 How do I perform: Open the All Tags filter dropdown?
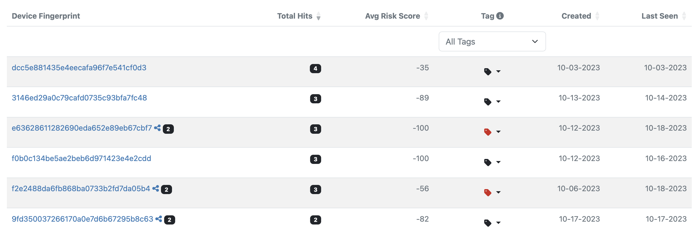(492, 41)
